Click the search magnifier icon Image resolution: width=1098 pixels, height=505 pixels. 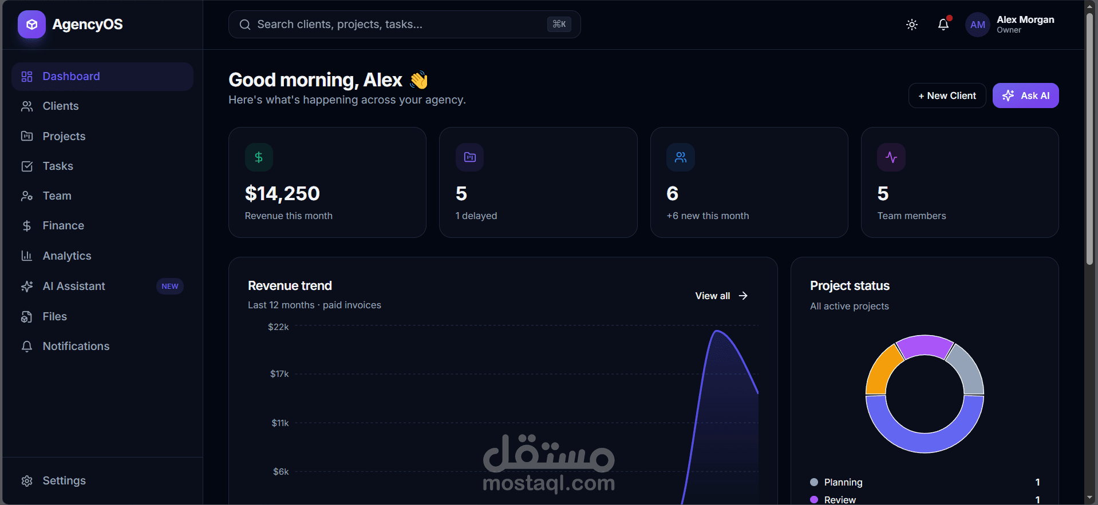point(245,25)
